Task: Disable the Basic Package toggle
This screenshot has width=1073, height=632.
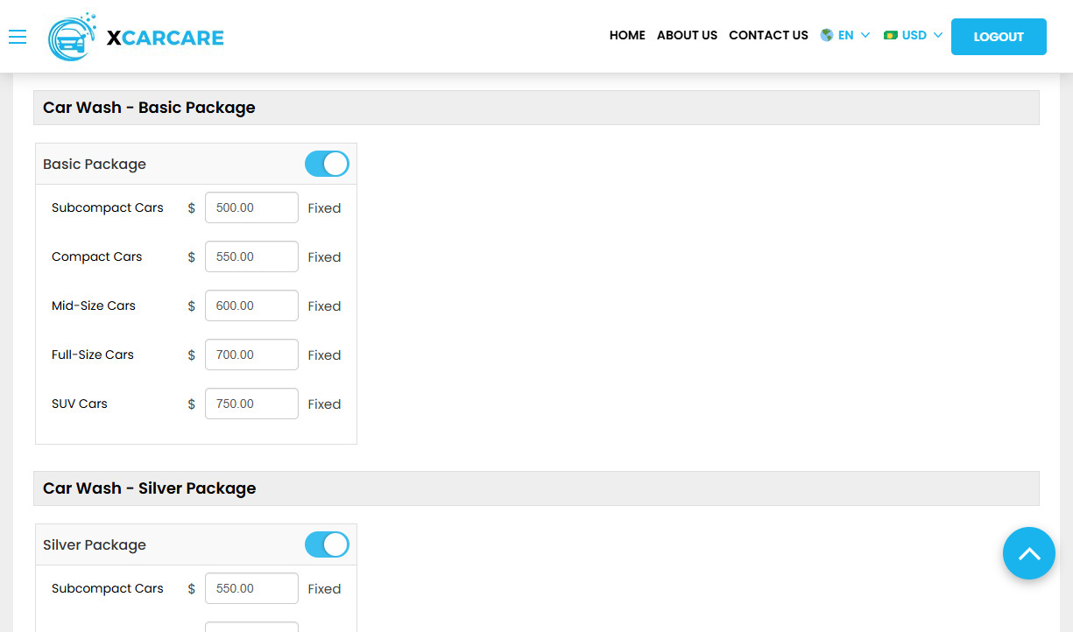Action: [327, 164]
